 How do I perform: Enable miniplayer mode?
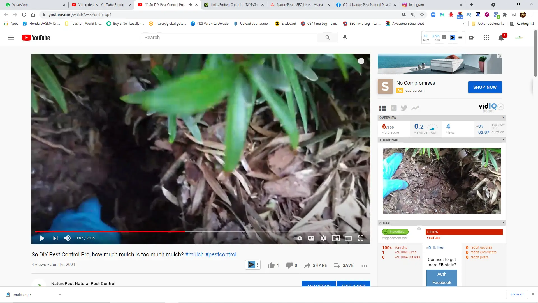[x=336, y=238]
